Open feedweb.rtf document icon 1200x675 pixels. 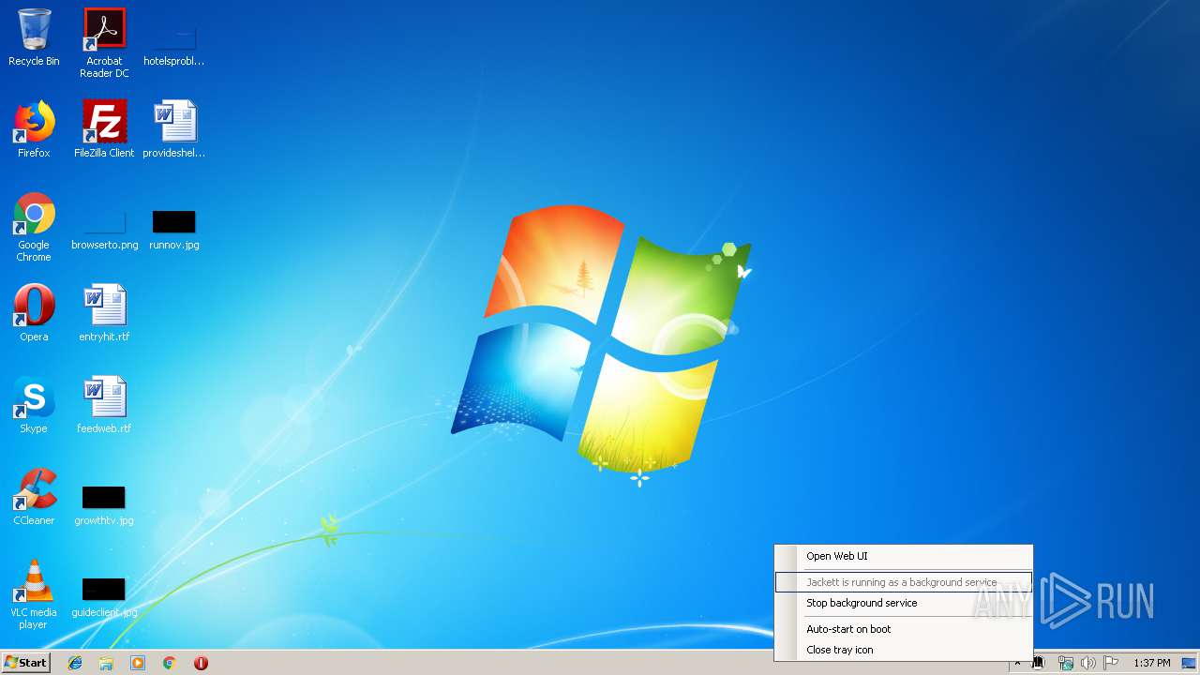pyautogui.click(x=104, y=405)
